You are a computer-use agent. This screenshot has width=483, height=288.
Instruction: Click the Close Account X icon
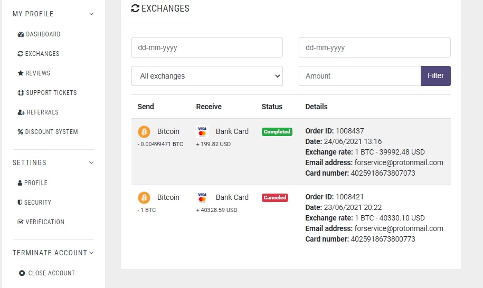(x=22, y=273)
